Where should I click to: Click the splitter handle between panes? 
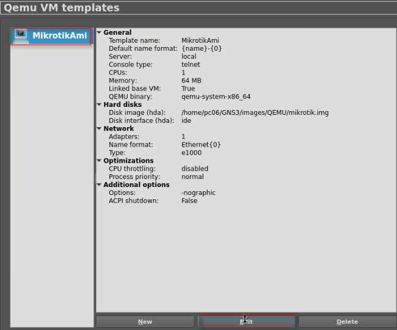point(95,178)
